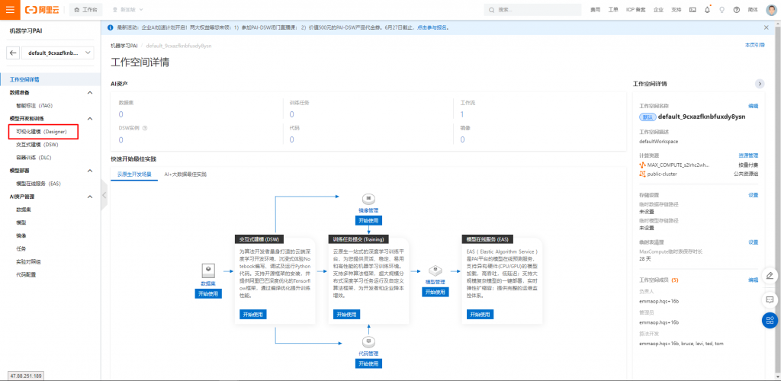
Task: Click 开始使用 under 镜像管理
Action: tap(368, 220)
